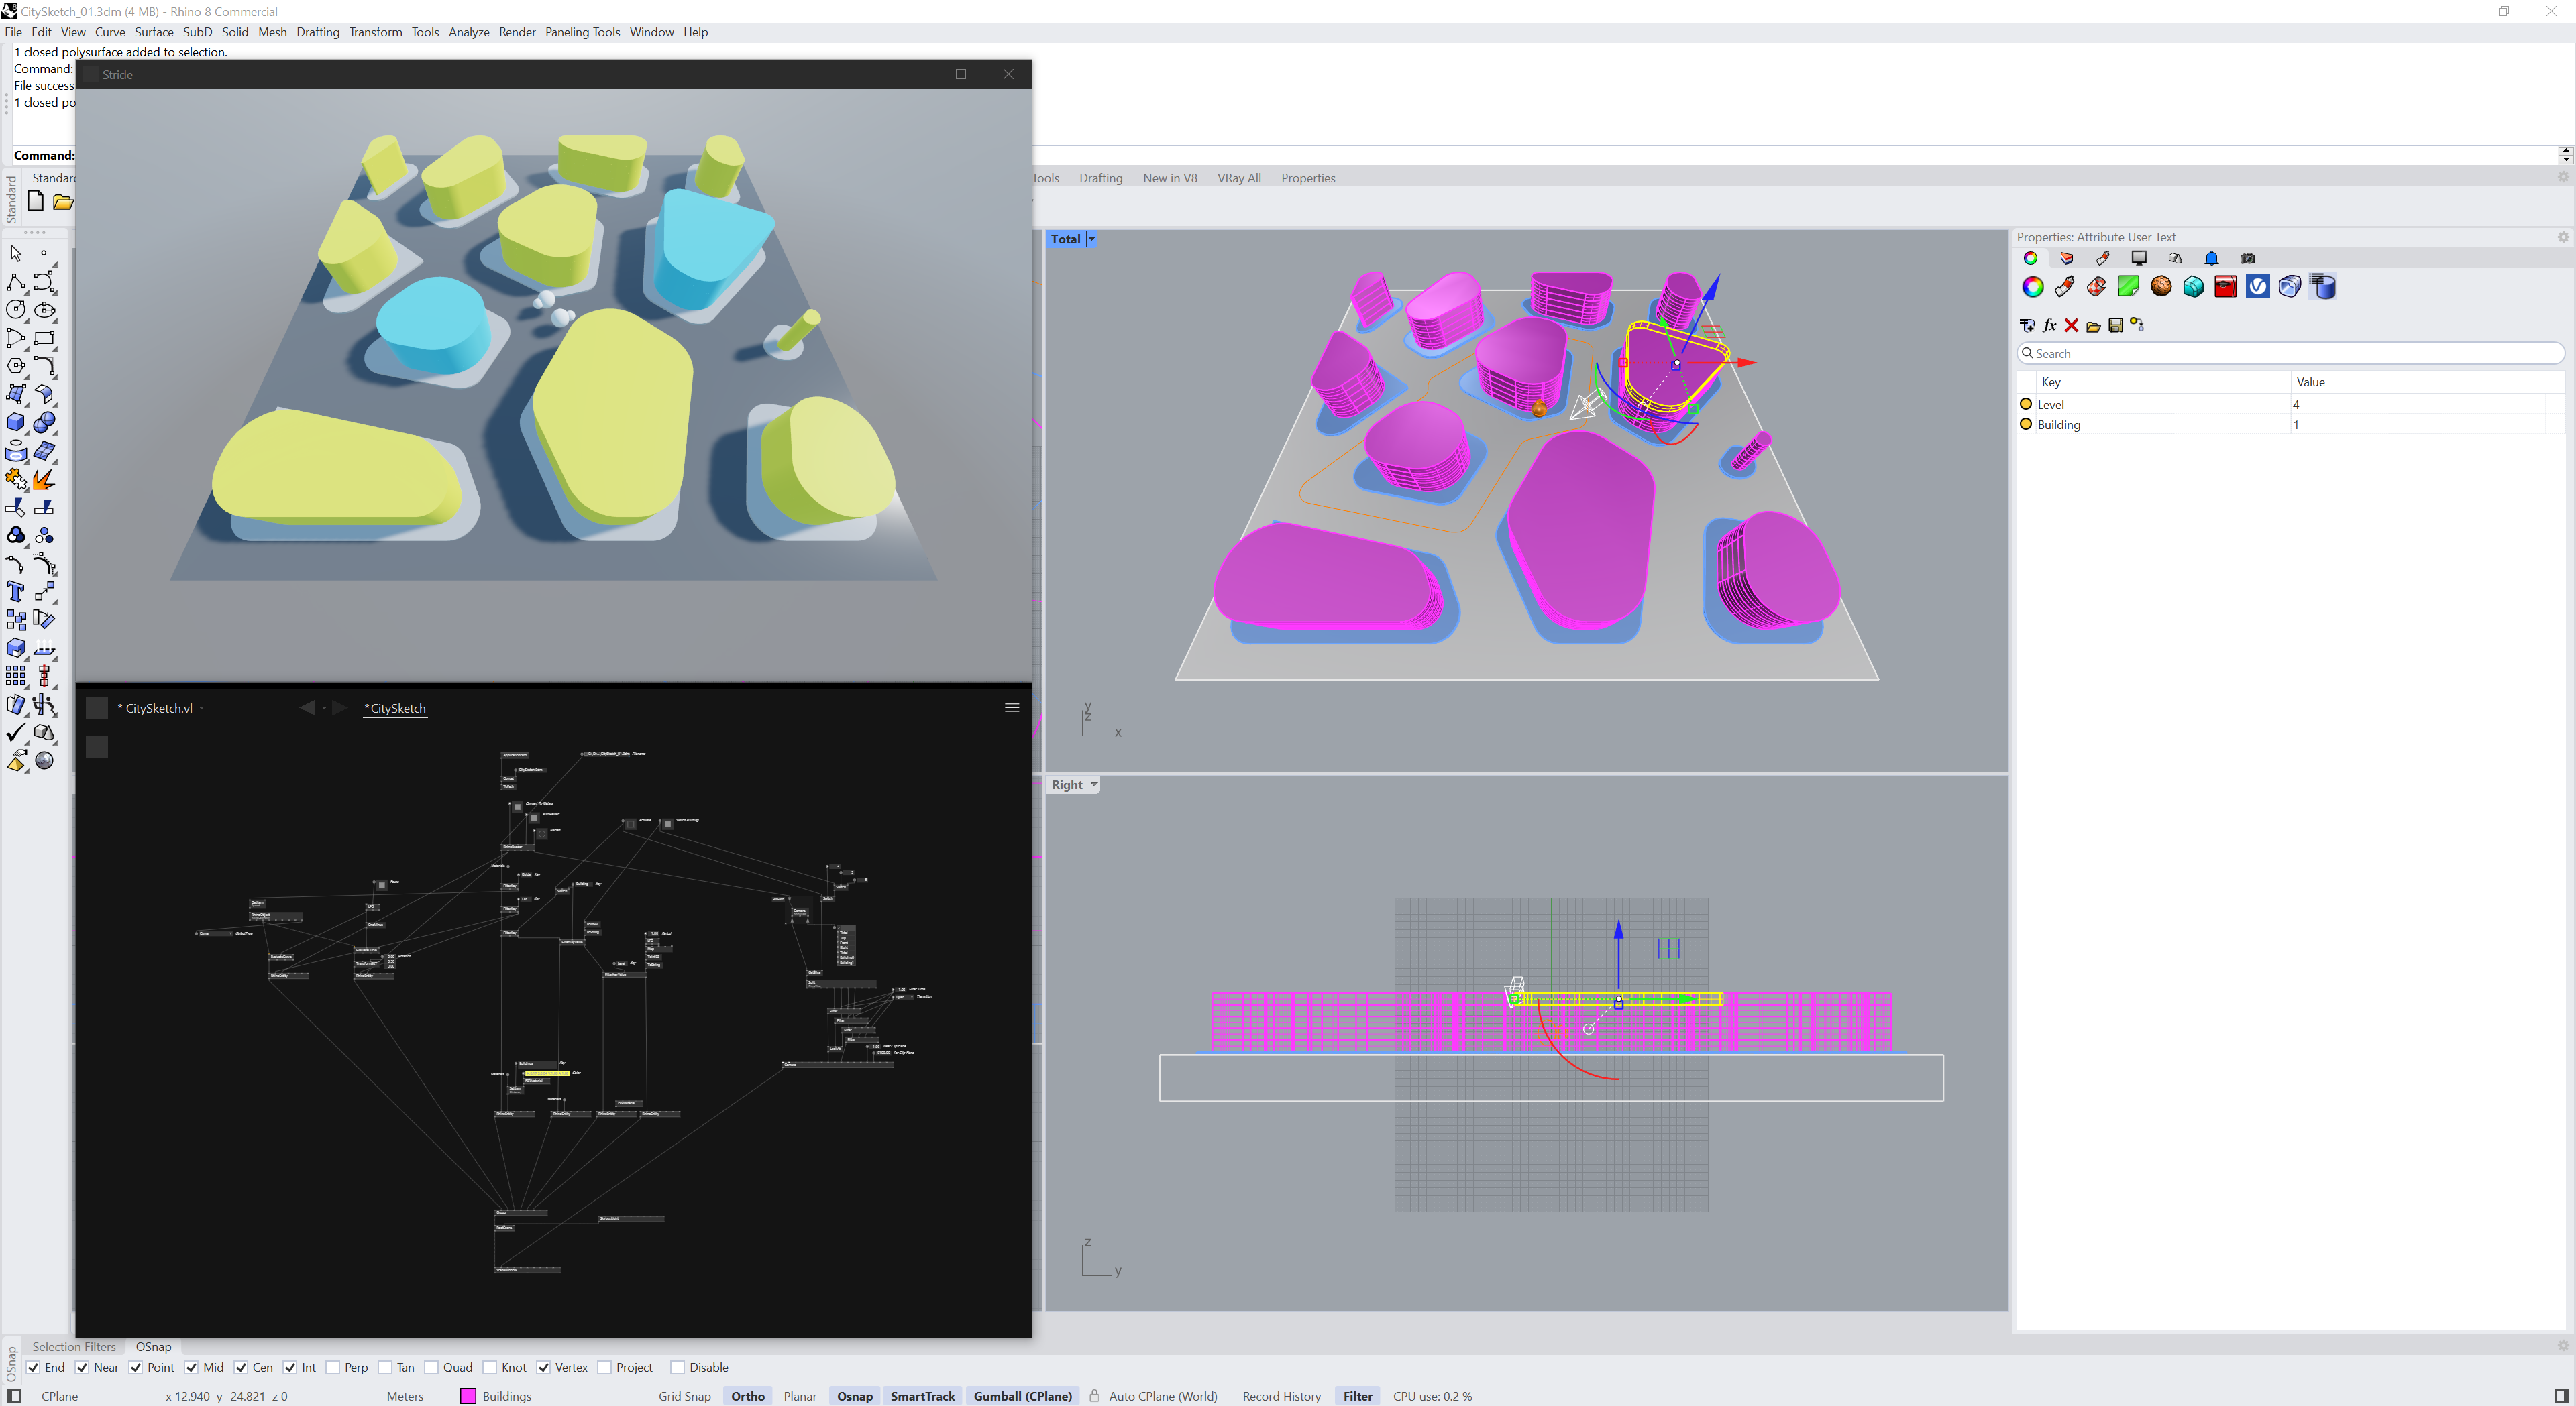Select the Polyline tool in left toolbar
The image size is (2576, 1406).
pyautogui.click(x=16, y=283)
